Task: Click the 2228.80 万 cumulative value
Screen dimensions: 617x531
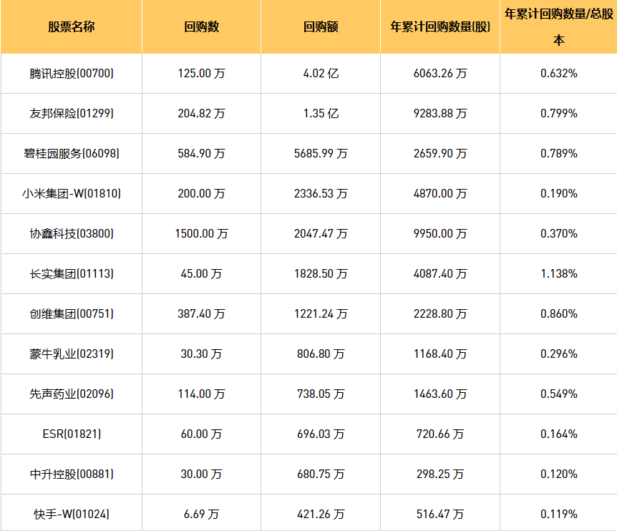Action: 440,314
